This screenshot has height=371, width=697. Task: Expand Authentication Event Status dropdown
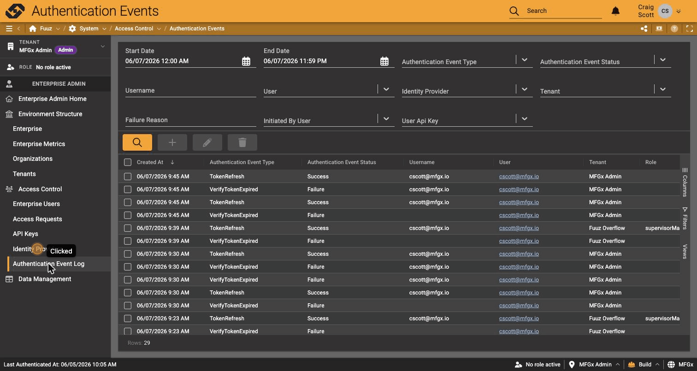(663, 60)
